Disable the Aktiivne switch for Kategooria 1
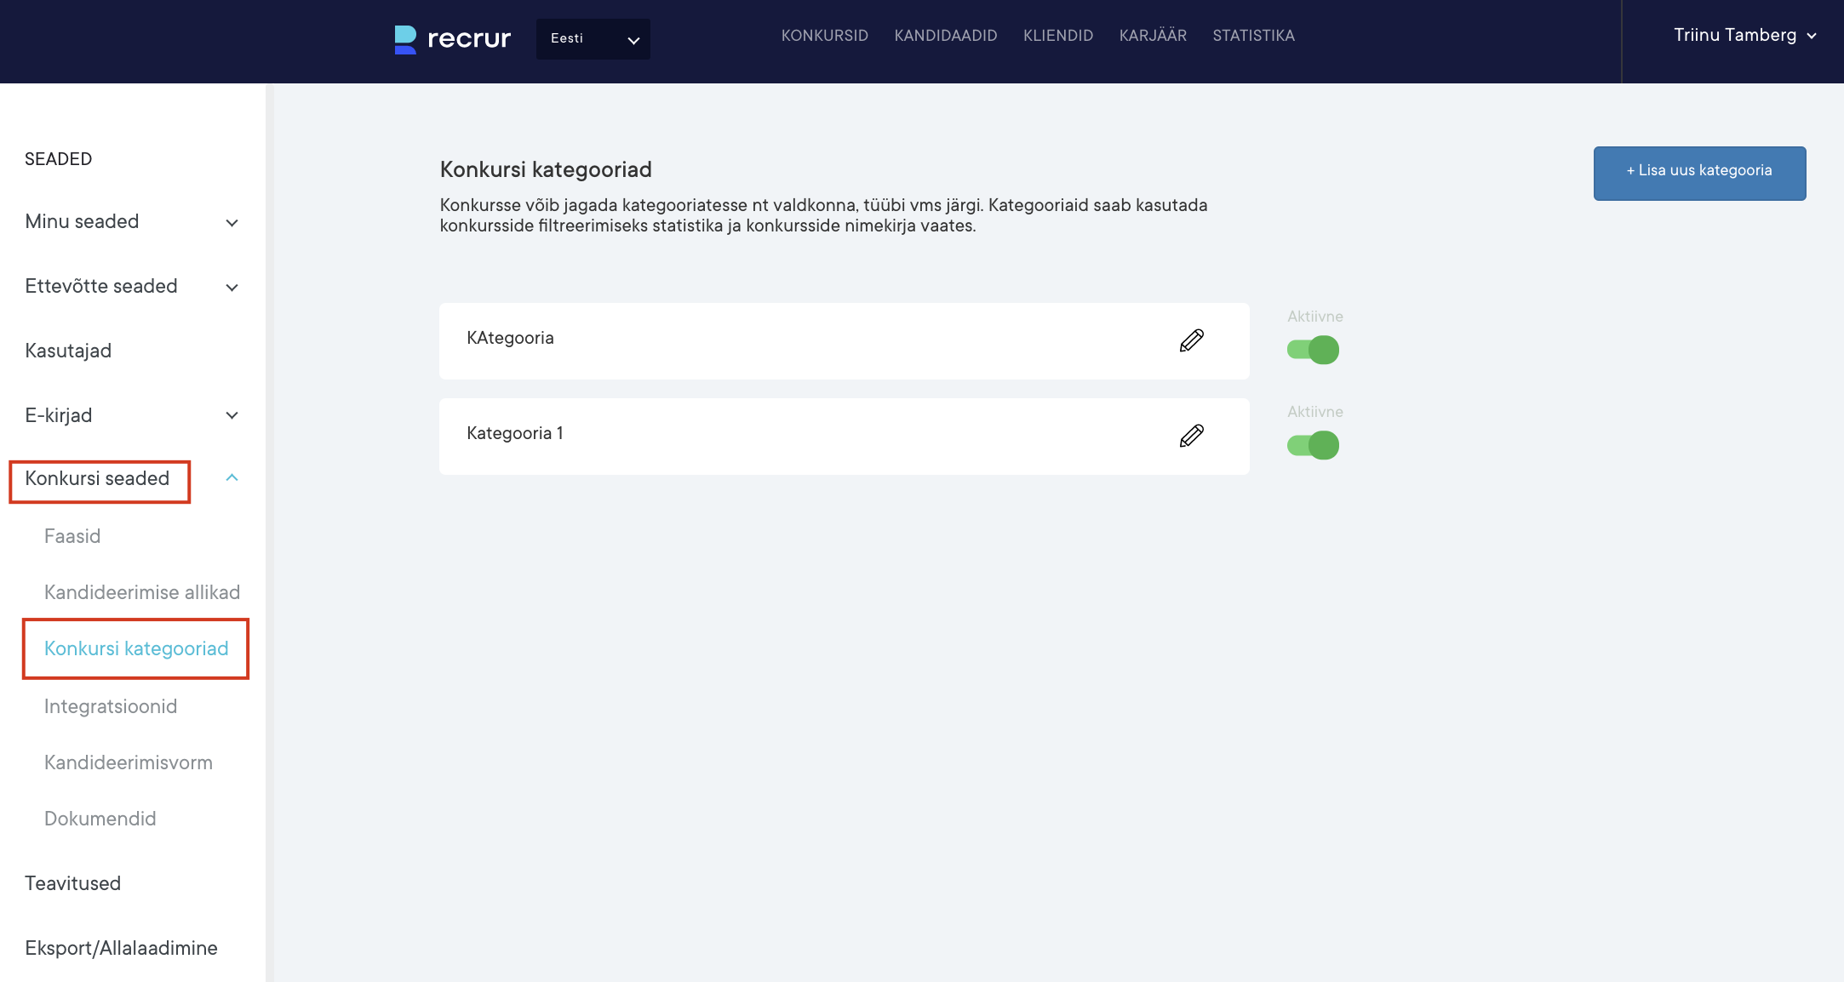The height and width of the screenshot is (982, 1844). coord(1313,445)
